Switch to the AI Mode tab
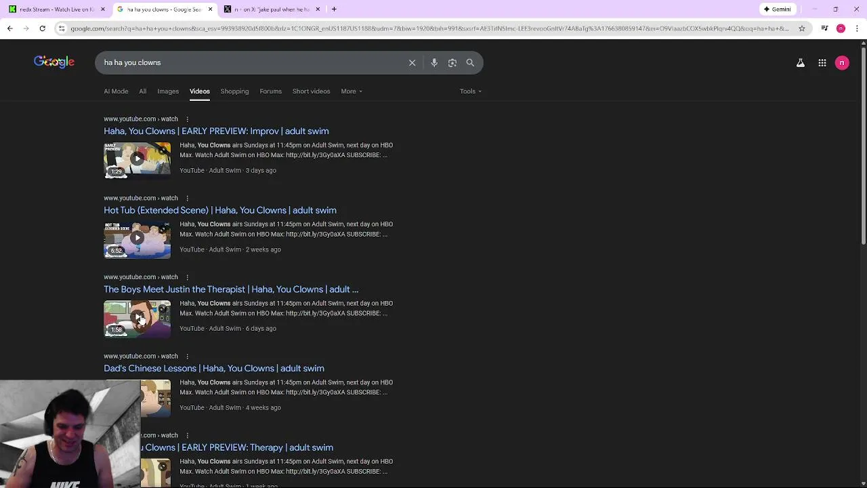Viewport: 867px width, 488px height. click(116, 91)
